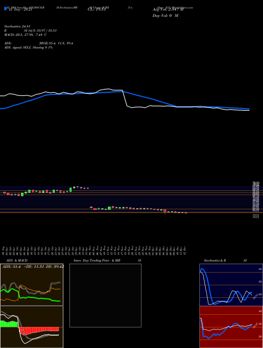Click the 'Stochastics & R' panel title
Image resolution: width=263 pixels, height=348 pixels.
[x=215, y=260]
